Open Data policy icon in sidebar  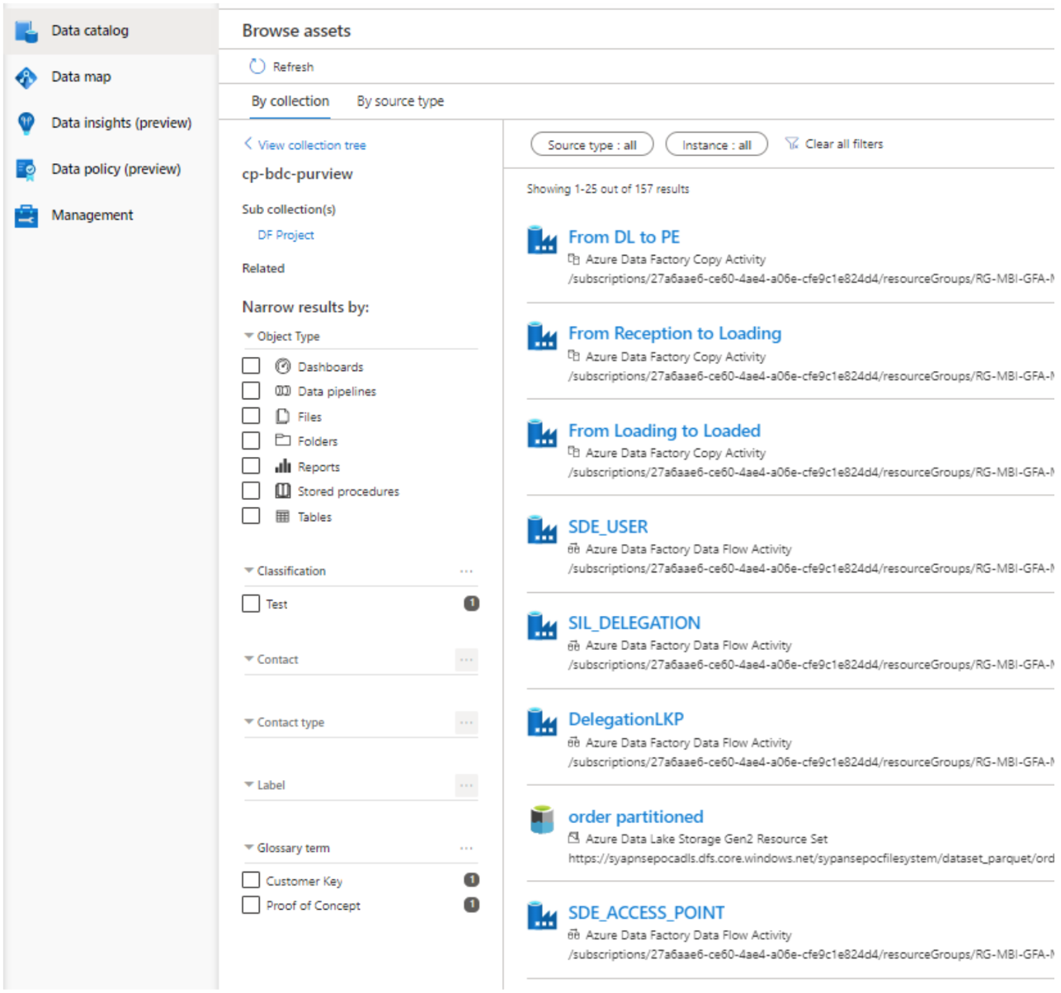26,169
